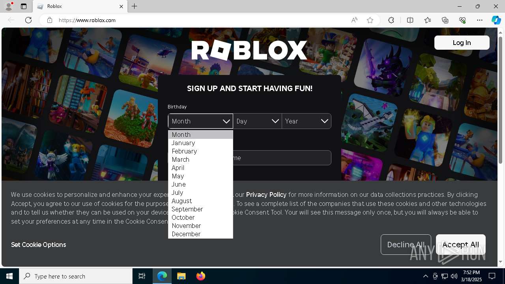
Task: Click the Edge taskbar icon
Action: [x=162, y=276]
